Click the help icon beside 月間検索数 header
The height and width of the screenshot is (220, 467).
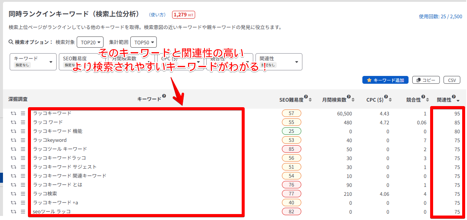coord(349,97)
